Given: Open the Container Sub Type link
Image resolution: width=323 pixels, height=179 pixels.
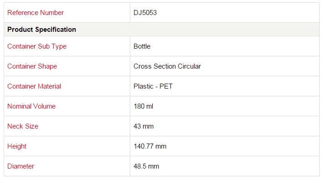Looking at the screenshot, I should click(37, 46).
